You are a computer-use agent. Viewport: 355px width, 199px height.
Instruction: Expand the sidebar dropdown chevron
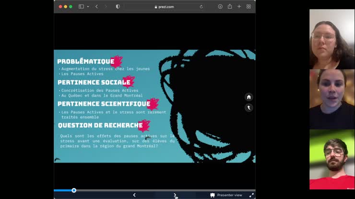pos(88,7)
